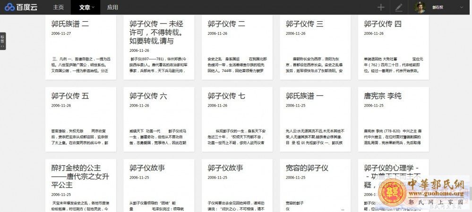Open the 标签 side tab handle

click(2, 41)
